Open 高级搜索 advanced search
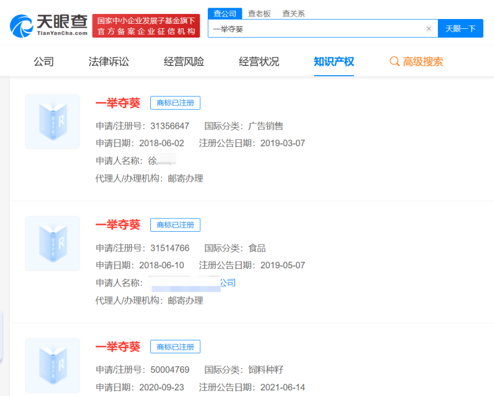The width and height of the screenshot is (494, 396). pyautogui.click(x=416, y=61)
